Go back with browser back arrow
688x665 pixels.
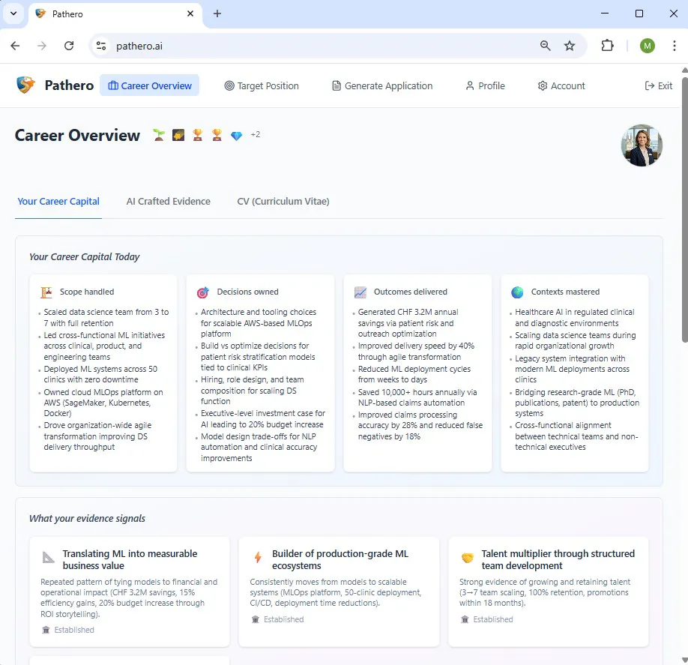15,46
